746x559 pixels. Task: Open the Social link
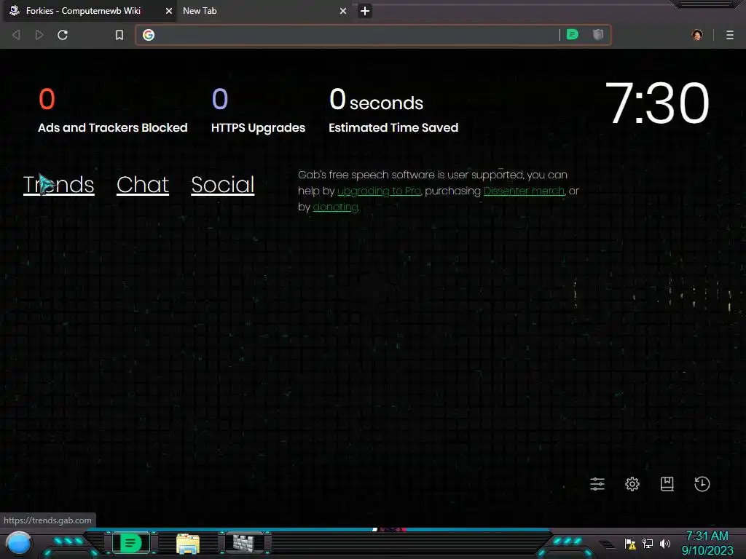[x=223, y=185]
